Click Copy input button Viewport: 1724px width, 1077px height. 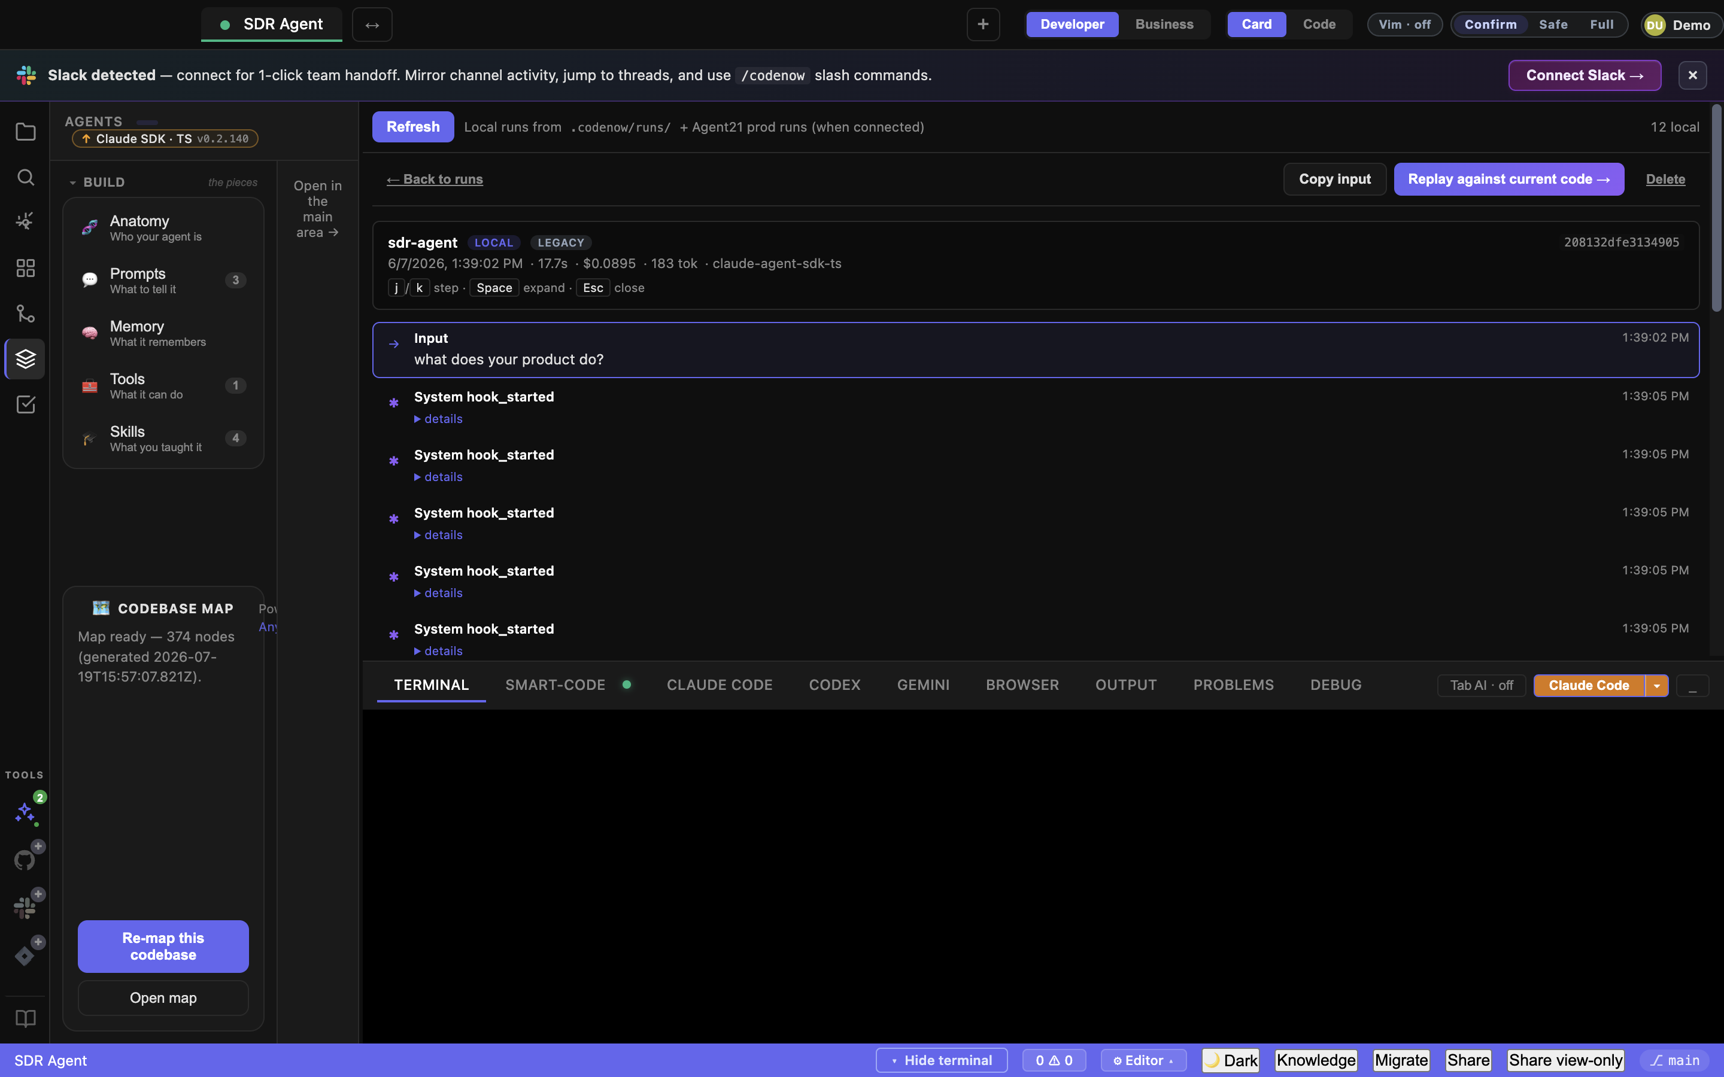coord(1334,180)
